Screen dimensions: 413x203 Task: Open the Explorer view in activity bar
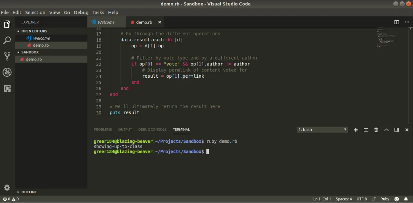point(7,24)
